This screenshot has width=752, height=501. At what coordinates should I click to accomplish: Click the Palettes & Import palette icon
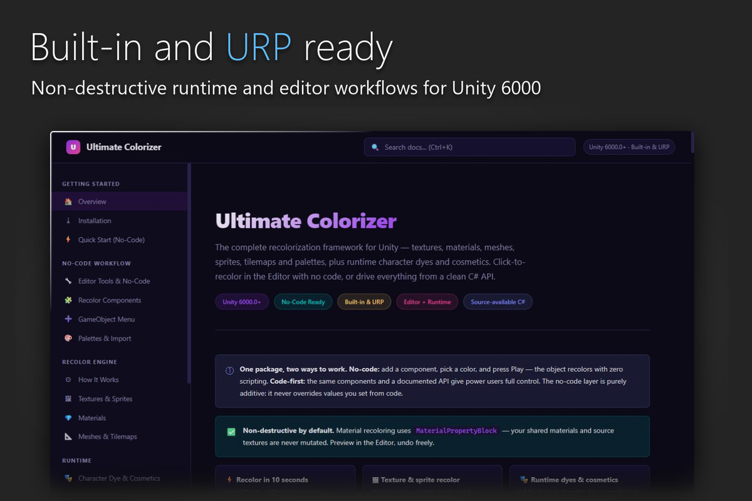click(x=68, y=338)
